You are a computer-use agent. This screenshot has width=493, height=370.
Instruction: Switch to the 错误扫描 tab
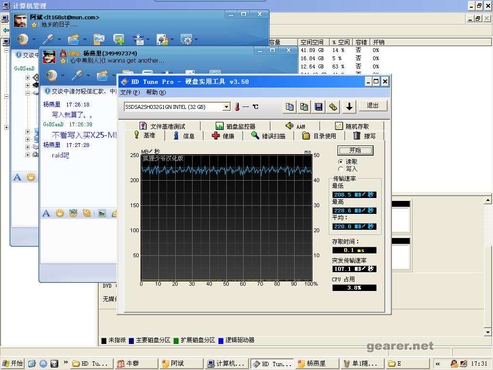coord(268,136)
